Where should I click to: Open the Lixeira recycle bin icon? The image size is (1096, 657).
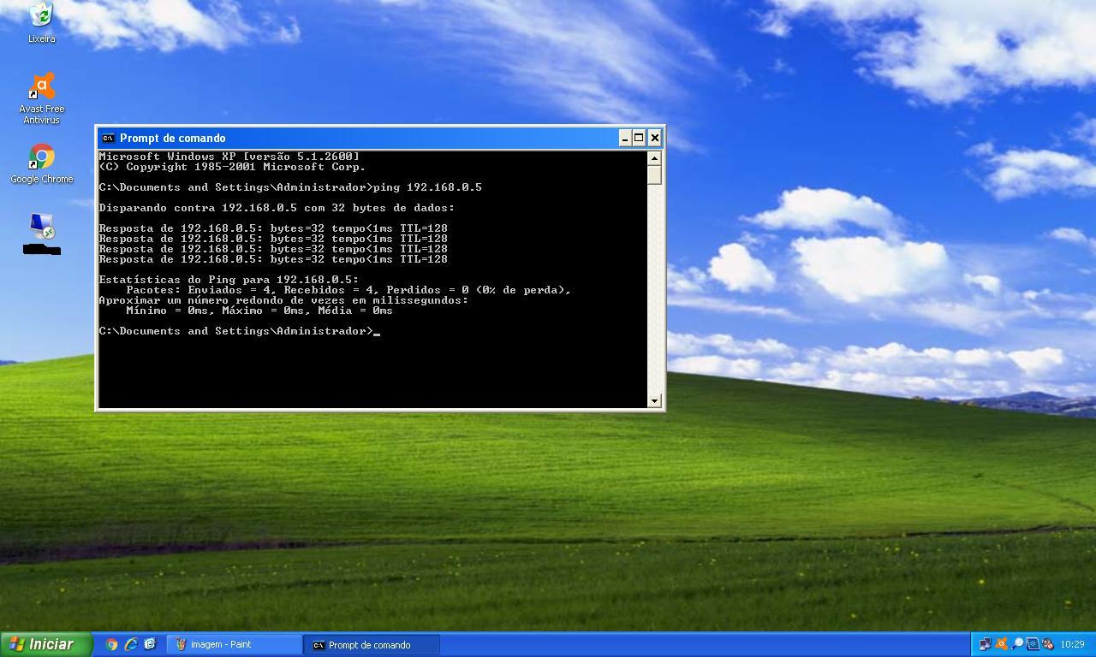[x=41, y=22]
